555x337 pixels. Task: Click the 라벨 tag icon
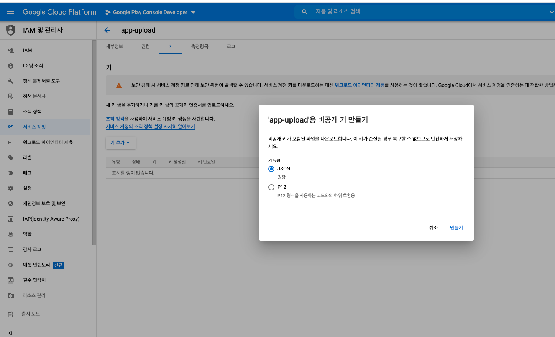11,157
